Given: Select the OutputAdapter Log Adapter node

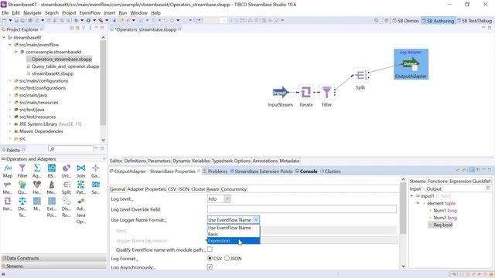Looking at the screenshot, I should click(411, 64).
